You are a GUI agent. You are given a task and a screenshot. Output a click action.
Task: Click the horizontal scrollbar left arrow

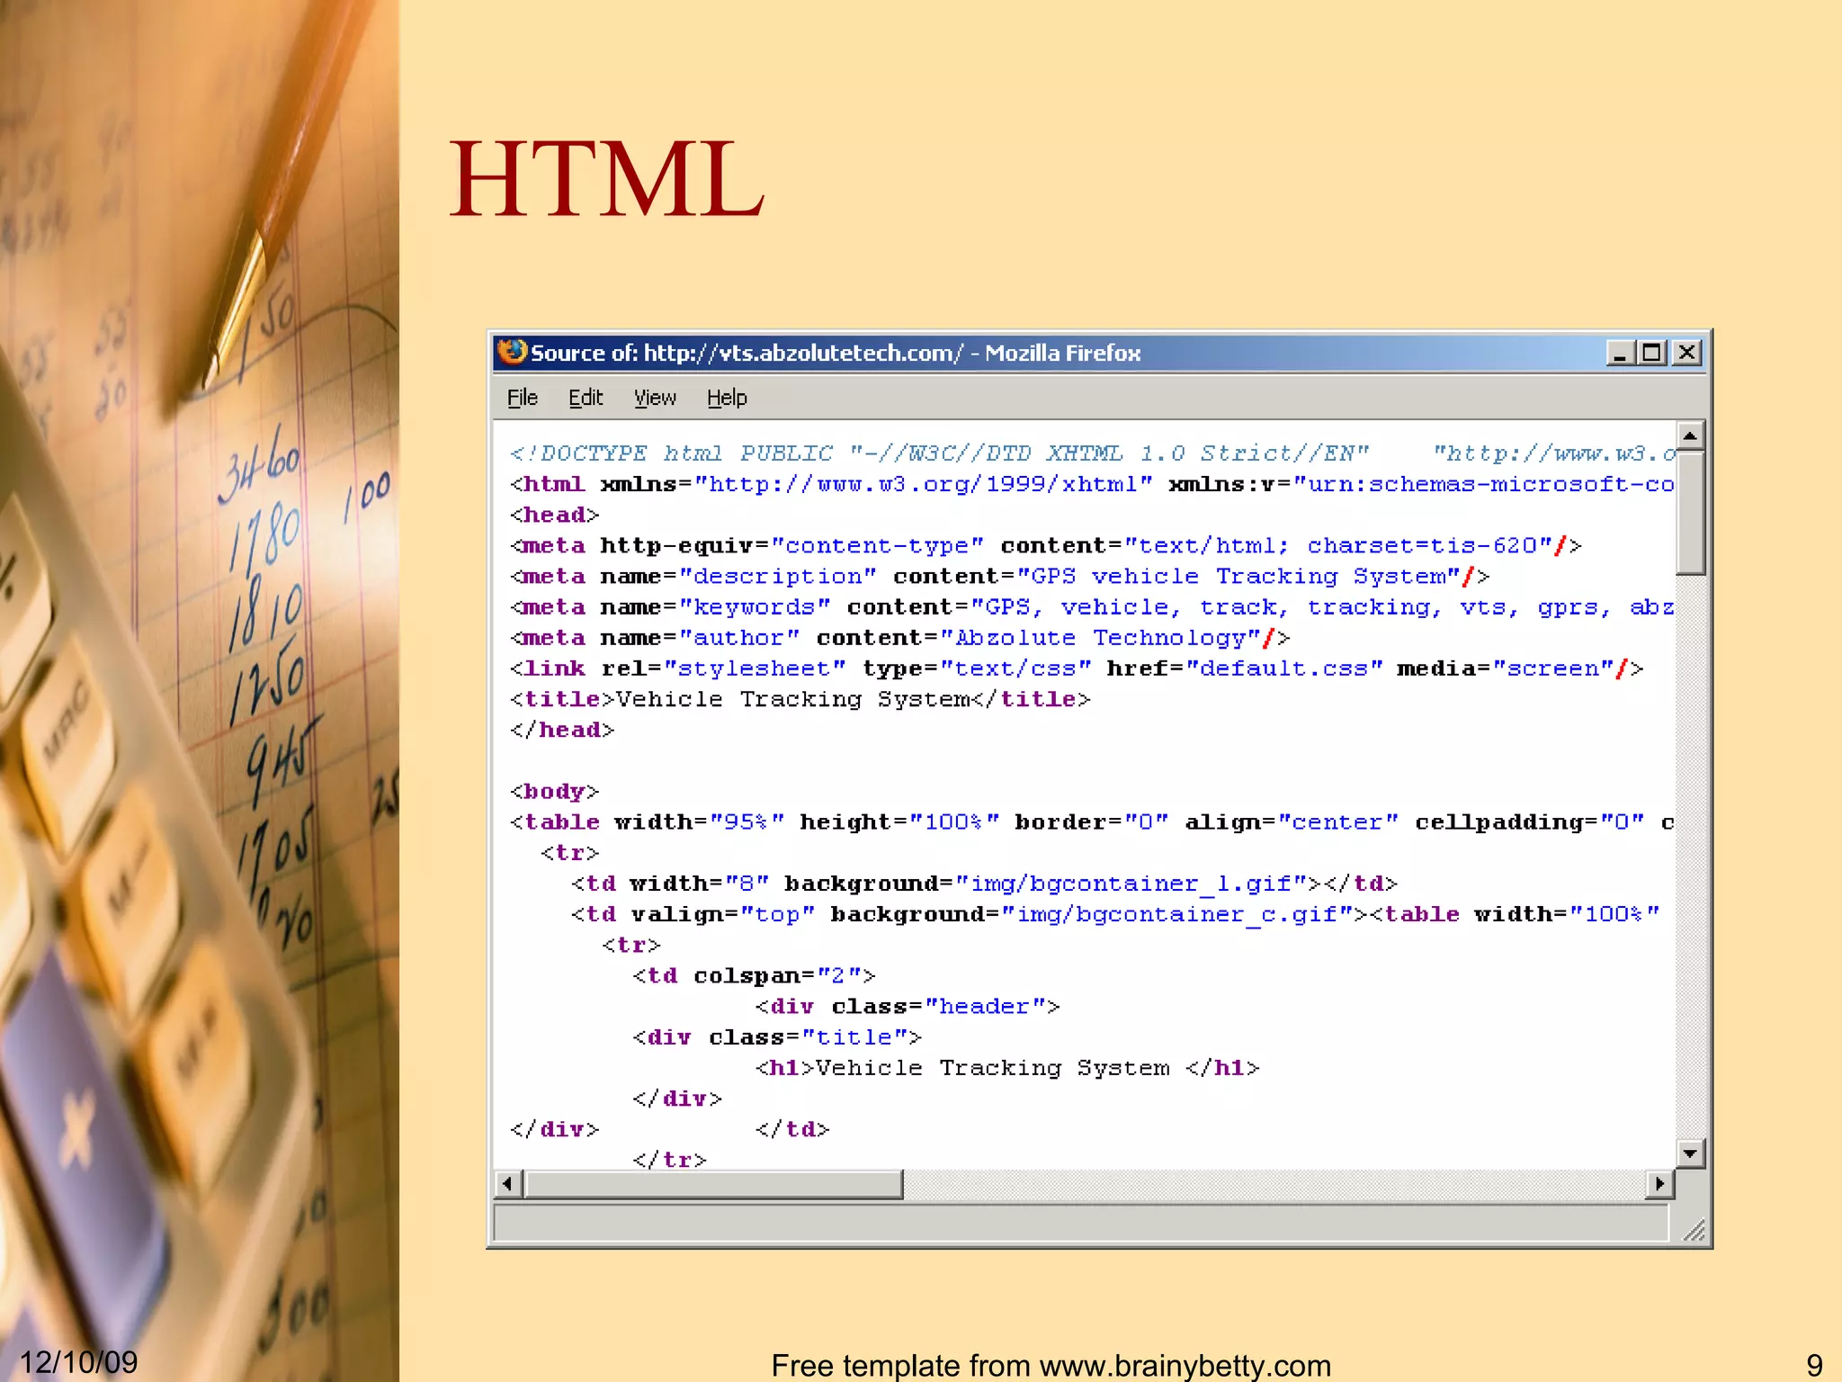[x=508, y=1183]
